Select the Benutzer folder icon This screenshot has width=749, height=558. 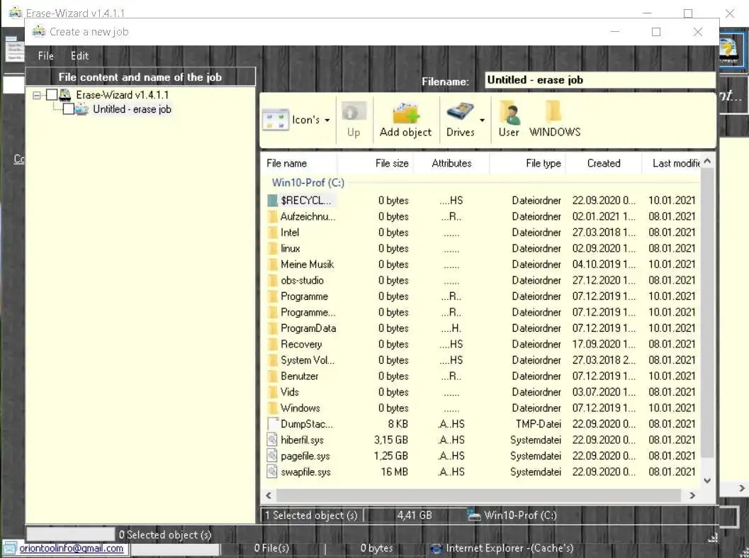[272, 376]
